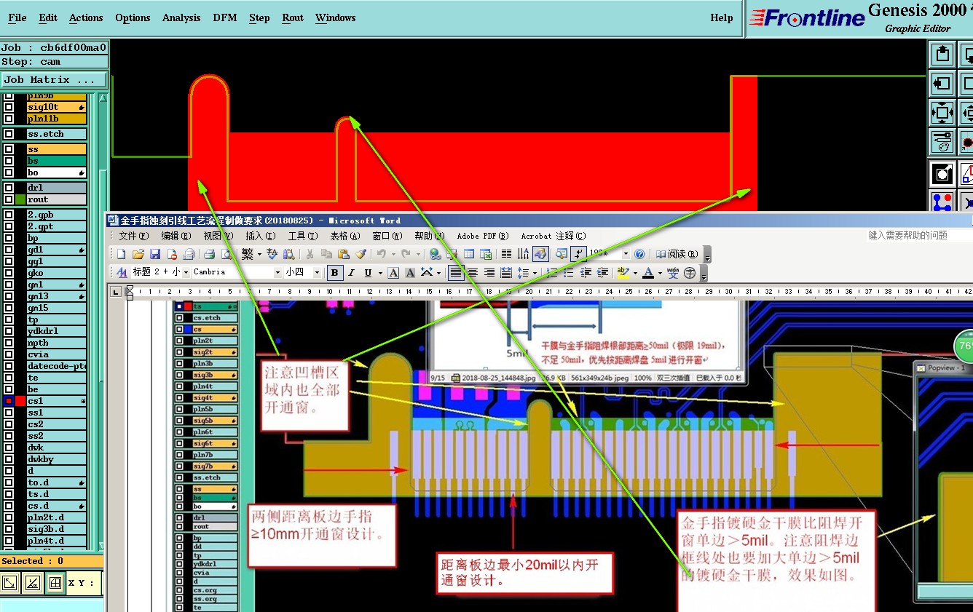Click Word help search input field

click(919, 235)
